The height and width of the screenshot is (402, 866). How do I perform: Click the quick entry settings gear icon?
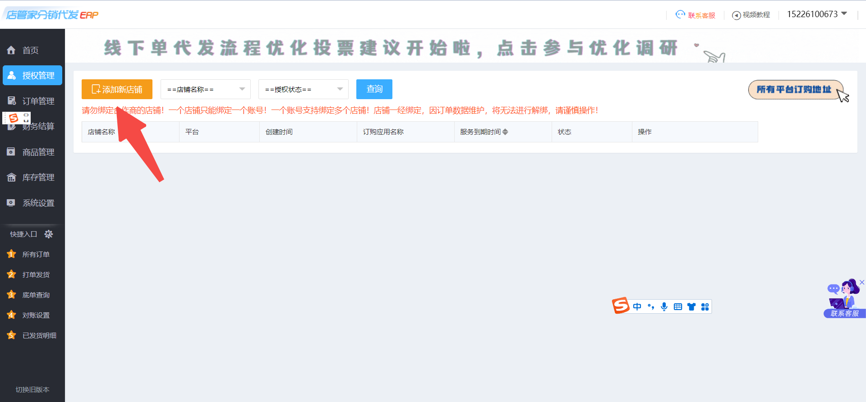click(49, 234)
